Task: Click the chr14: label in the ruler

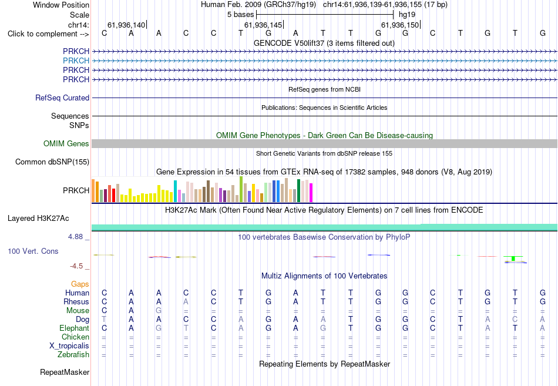Action: 78,25
